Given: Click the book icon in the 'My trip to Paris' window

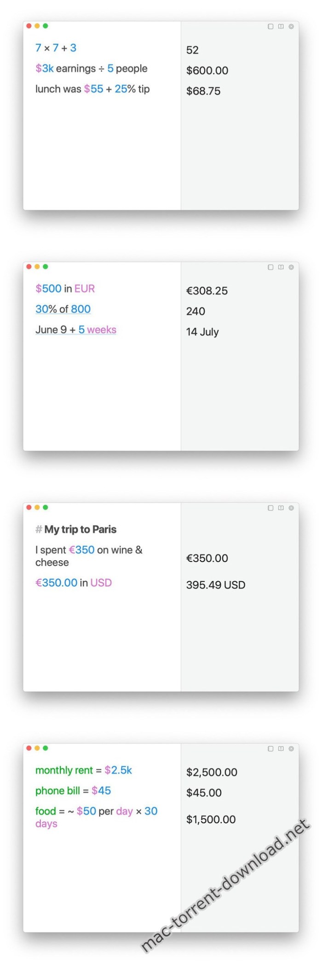Looking at the screenshot, I should pos(281,508).
